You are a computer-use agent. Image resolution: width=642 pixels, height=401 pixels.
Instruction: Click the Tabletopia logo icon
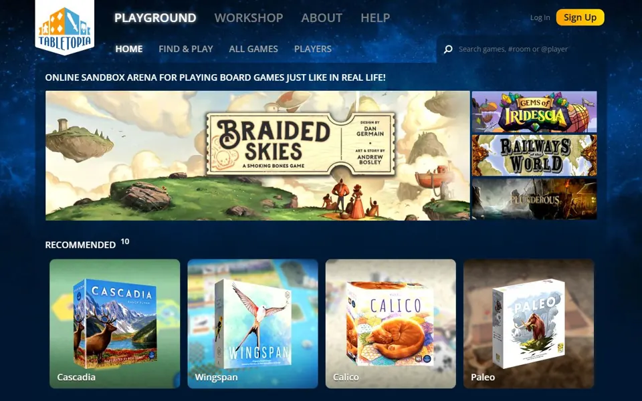[x=65, y=27]
